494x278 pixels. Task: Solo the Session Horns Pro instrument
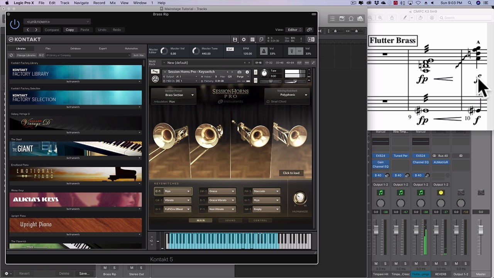point(255,72)
